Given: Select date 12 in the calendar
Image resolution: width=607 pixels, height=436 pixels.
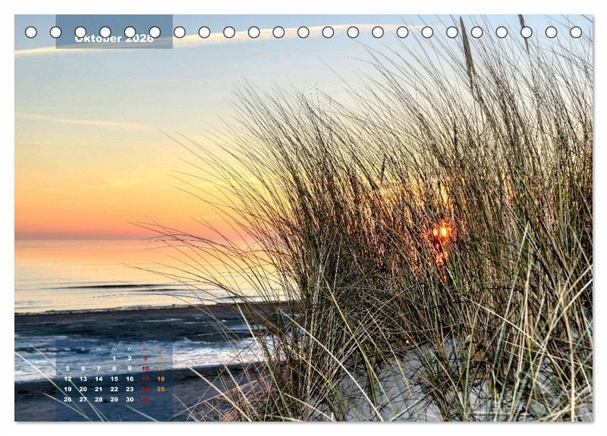Looking at the screenshot, I should (x=68, y=378).
